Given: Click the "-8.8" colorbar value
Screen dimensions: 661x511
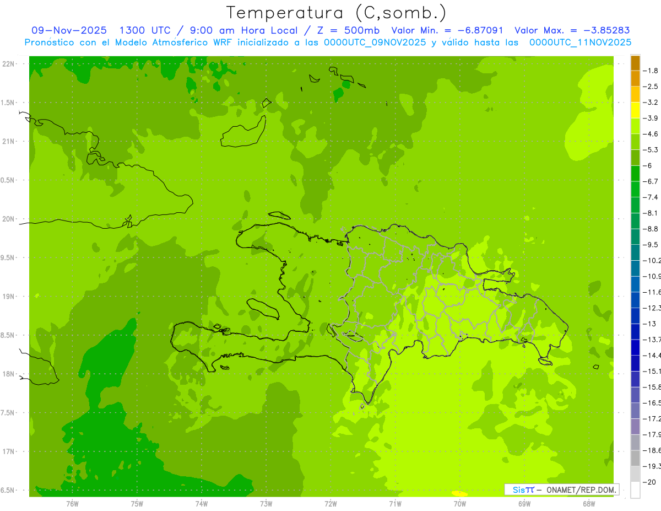Looking at the screenshot, I should coord(651,229).
